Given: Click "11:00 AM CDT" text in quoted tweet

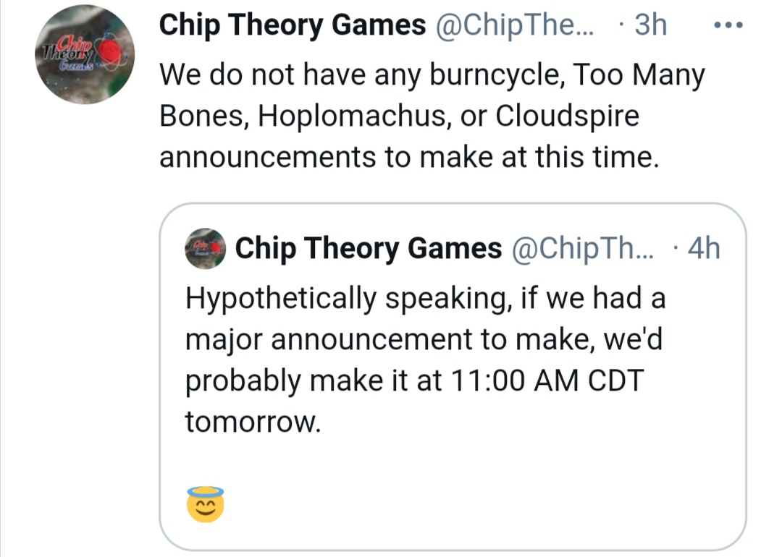Looking at the screenshot, I should [x=547, y=380].
